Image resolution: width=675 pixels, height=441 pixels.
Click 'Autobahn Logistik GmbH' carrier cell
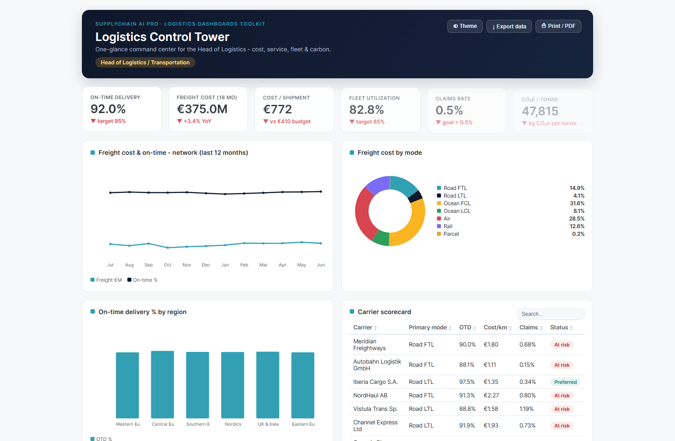(377, 365)
